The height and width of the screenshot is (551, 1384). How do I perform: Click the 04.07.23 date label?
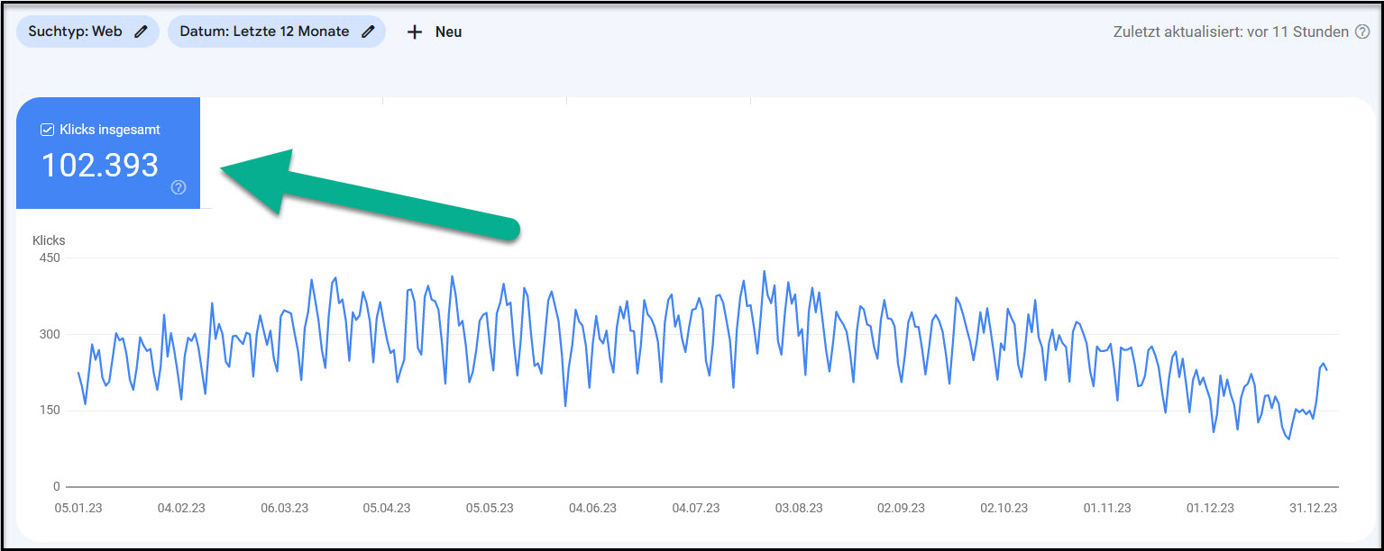click(695, 508)
